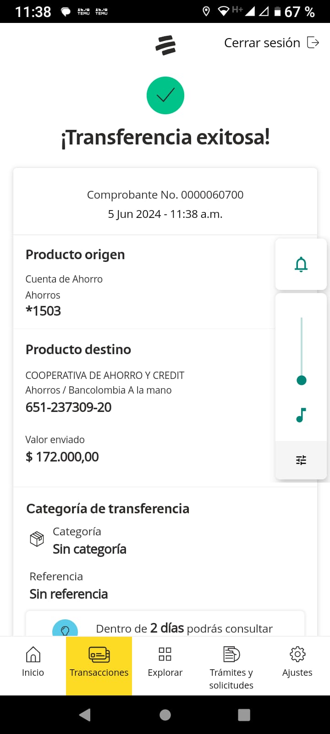330x734 pixels.
Task: Open the Transacciones tab
Action: point(99,662)
